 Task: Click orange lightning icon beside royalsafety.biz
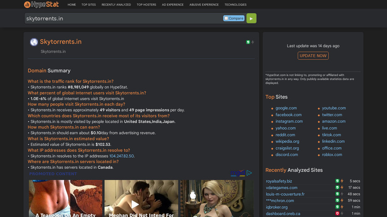(342, 181)
